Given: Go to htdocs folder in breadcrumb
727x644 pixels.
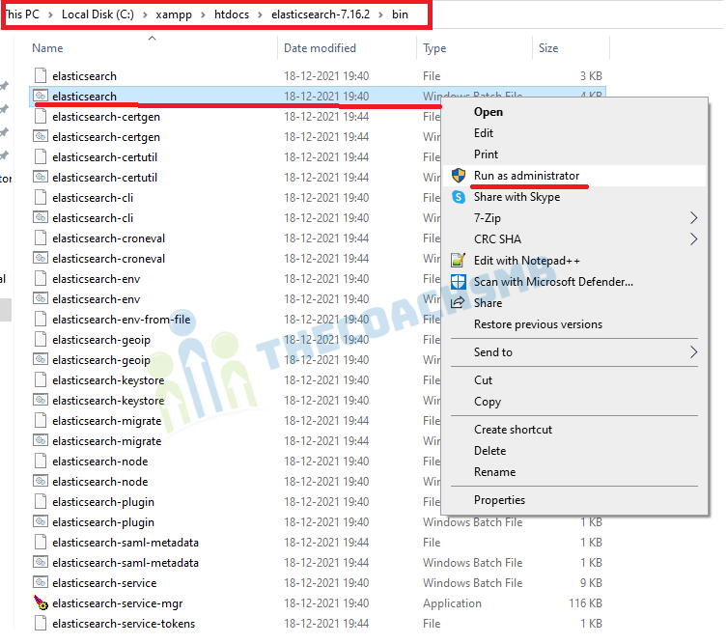Looking at the screenshot, I should (232, 14).
